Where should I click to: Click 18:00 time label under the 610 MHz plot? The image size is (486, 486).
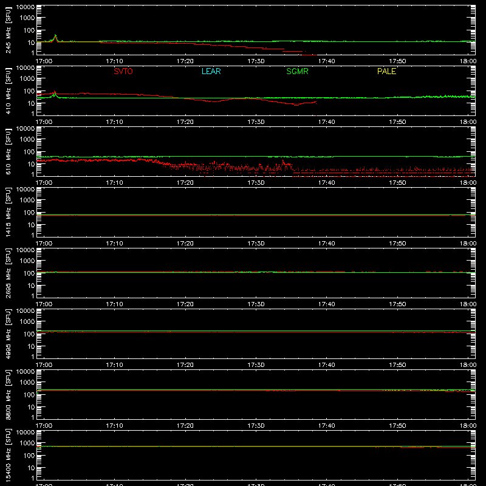[468, 183]
